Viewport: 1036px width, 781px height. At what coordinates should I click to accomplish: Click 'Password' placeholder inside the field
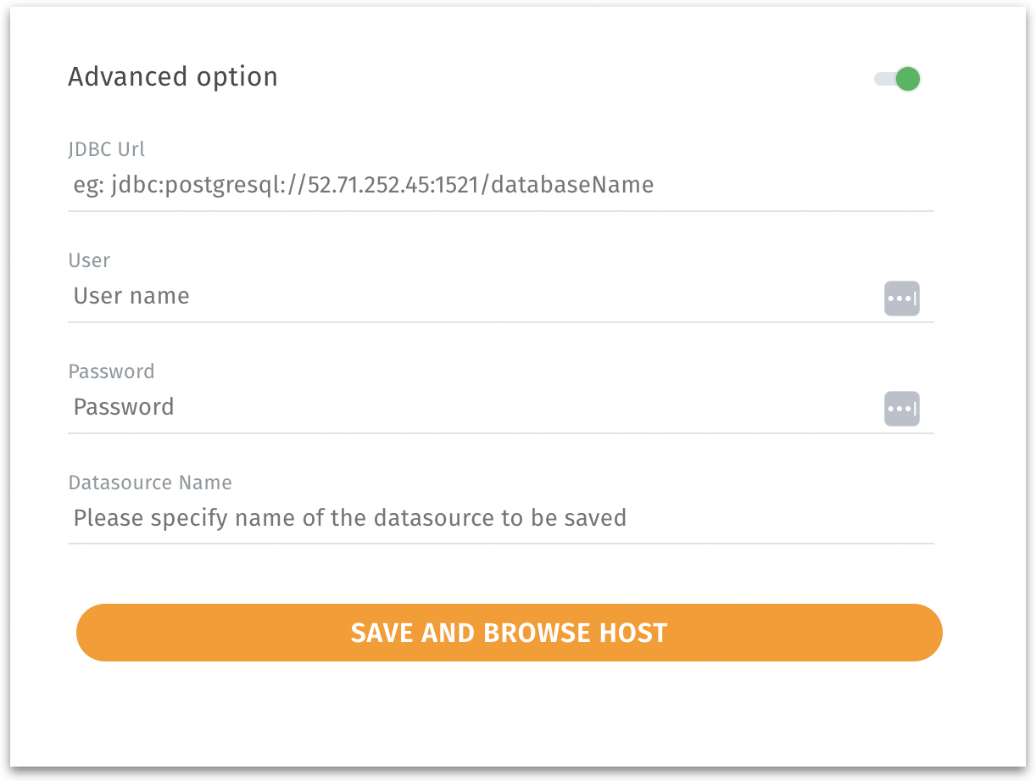coord(124,407)
